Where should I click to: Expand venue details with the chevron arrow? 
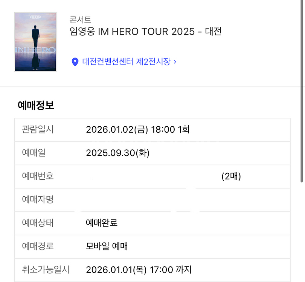click(x=175, y=61)
